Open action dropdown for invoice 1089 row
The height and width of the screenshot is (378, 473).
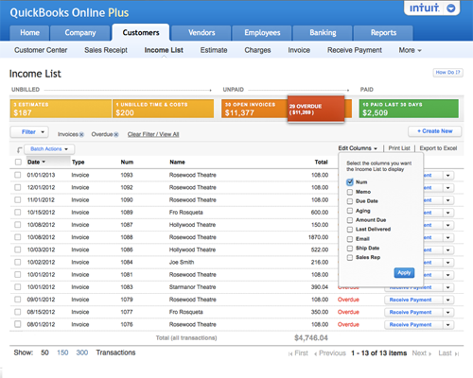(x=448, y=213)
